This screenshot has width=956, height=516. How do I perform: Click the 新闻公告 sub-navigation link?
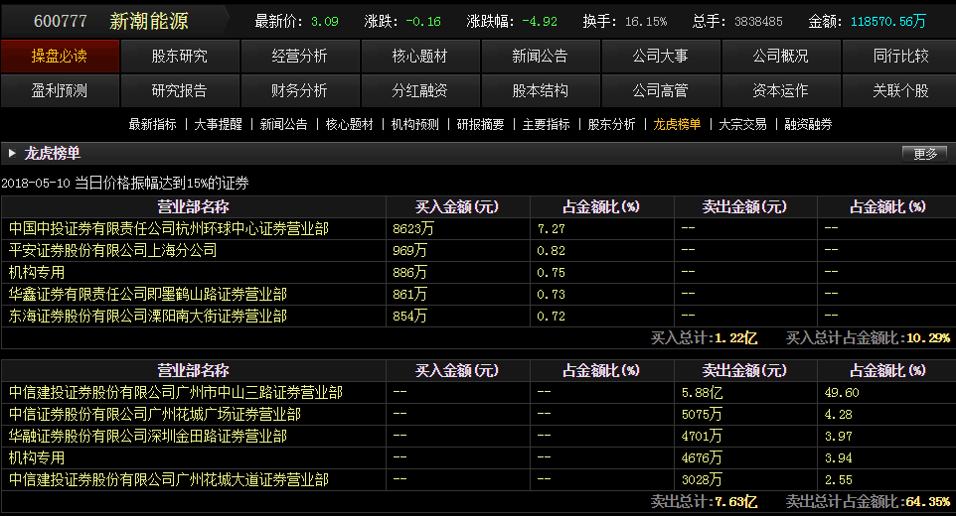283,125
